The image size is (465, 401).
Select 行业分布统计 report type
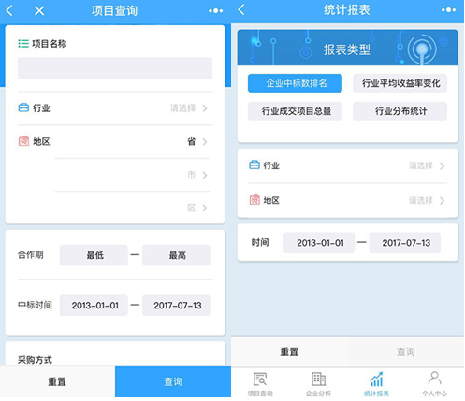(x=400, y=111)
